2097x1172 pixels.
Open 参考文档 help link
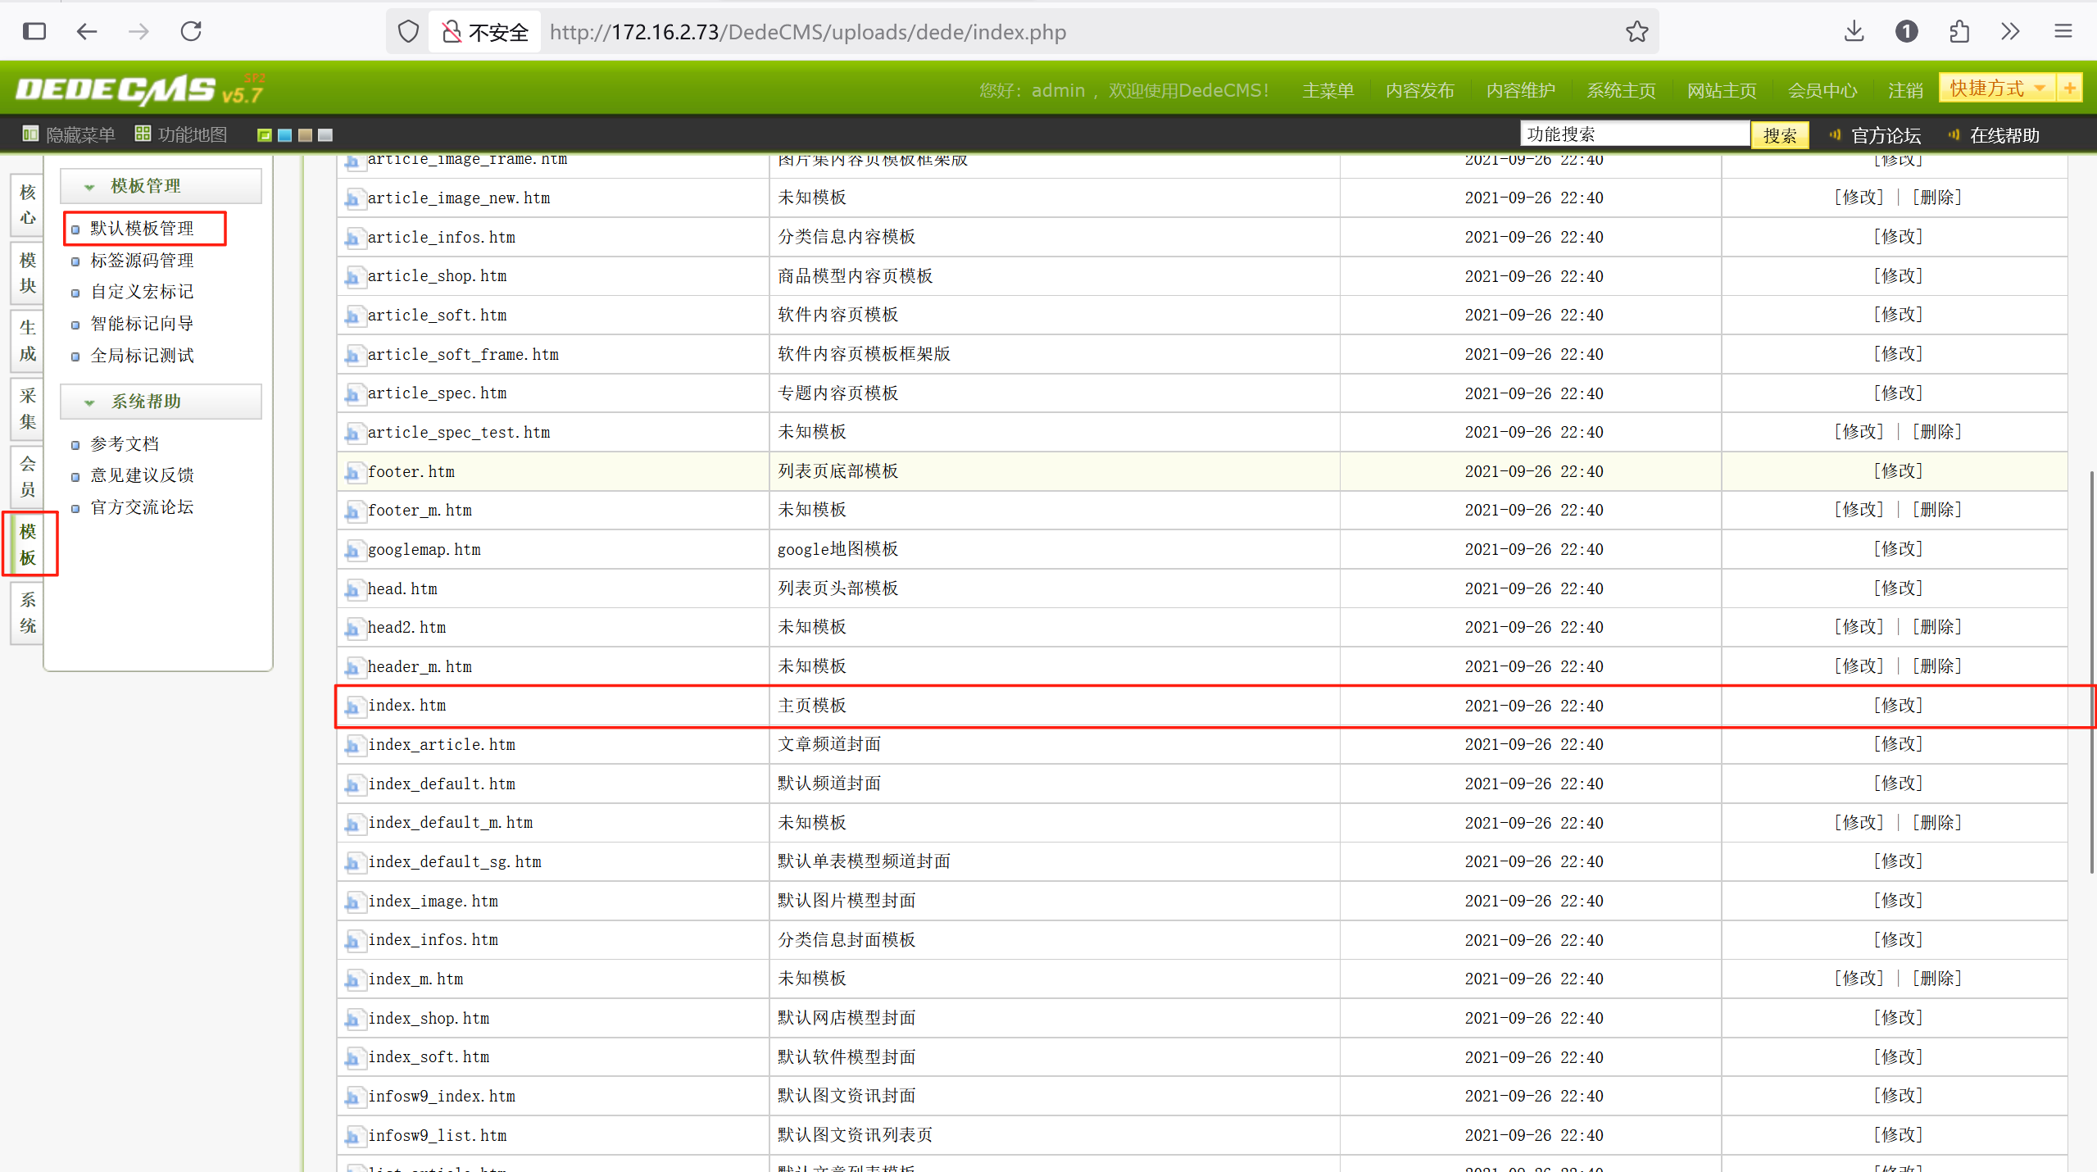(125, 444)
